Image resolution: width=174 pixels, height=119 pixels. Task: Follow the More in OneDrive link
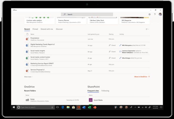click(142, 77)
